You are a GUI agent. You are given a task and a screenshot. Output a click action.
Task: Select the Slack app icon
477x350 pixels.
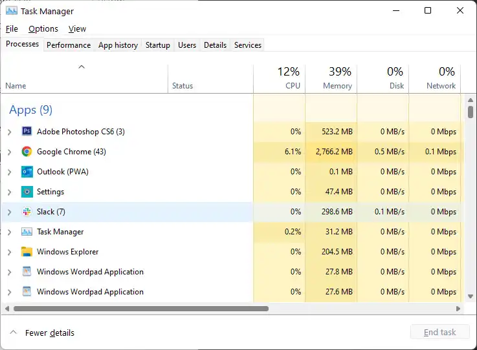27,212
